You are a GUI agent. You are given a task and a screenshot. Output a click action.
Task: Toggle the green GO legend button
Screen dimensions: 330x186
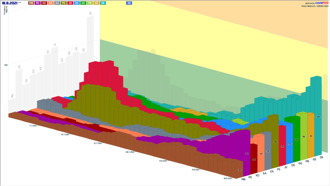[x=83, y=3]
